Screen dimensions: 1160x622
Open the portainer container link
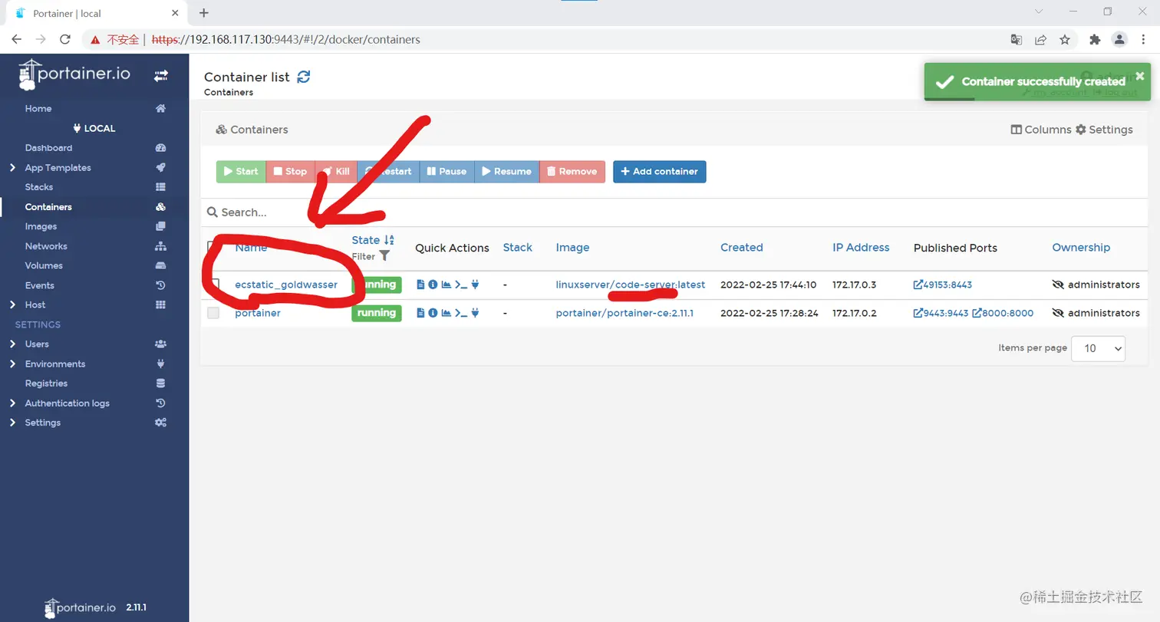pyautogui.click(x=258, y=313)
